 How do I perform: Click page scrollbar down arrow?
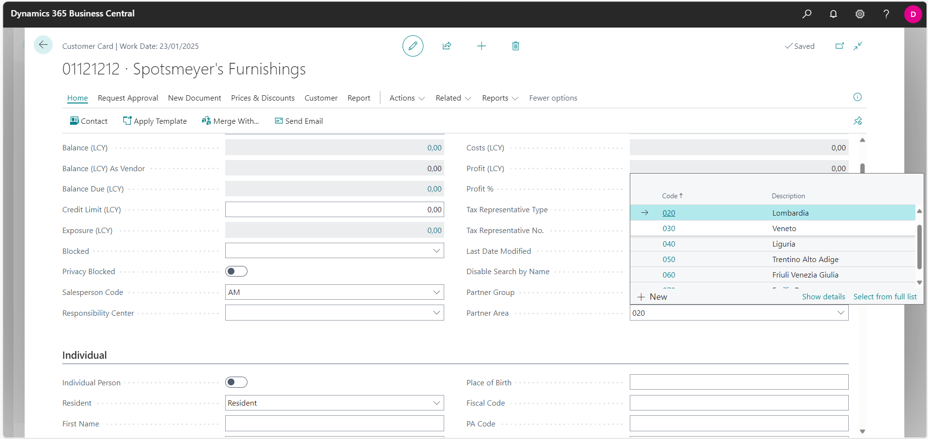(x=862, y=431)
